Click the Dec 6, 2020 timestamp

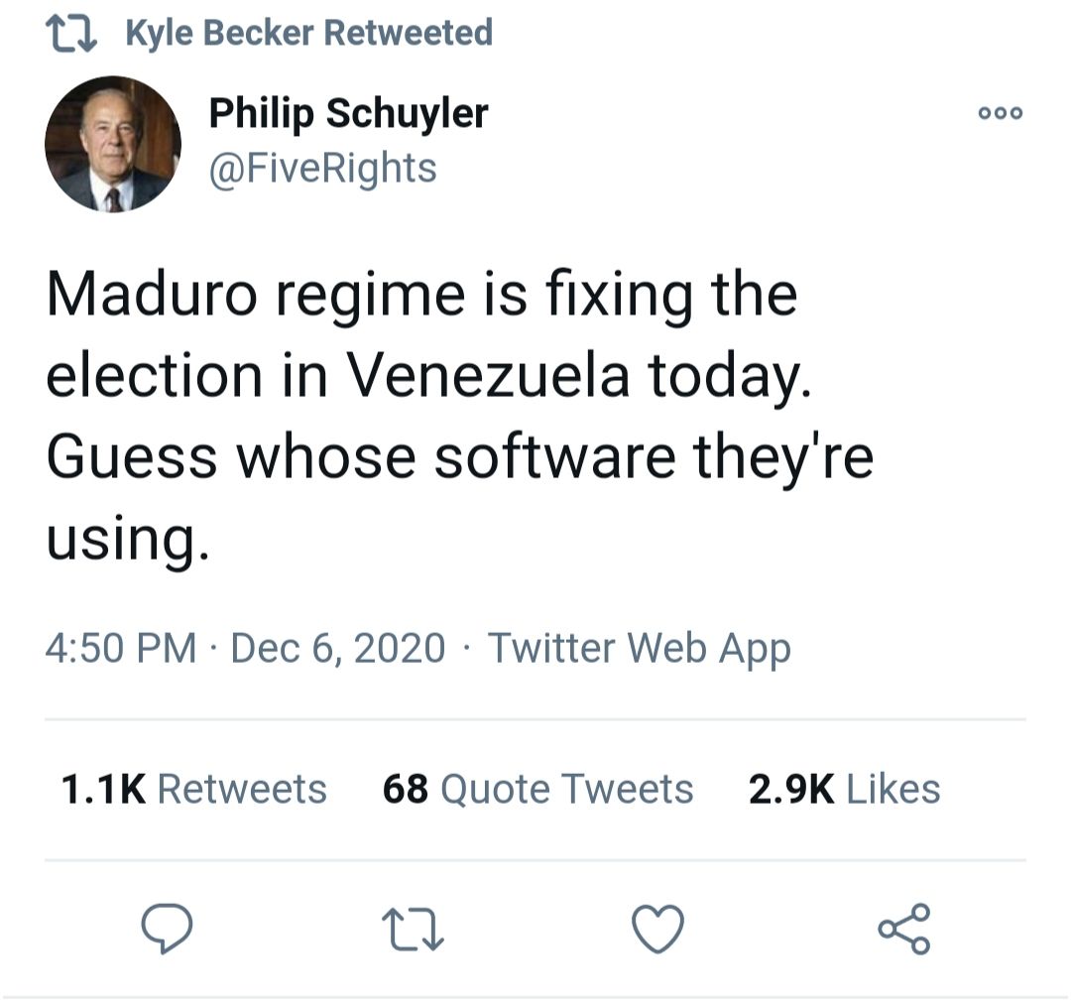click(x=337, y=647)
